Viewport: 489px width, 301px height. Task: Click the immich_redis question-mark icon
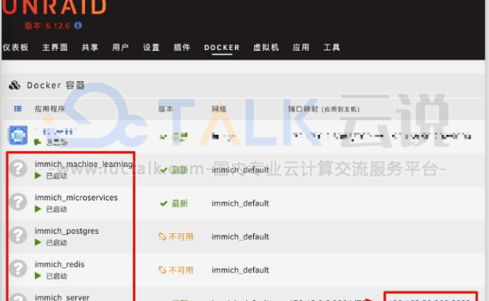coord(18,268)
